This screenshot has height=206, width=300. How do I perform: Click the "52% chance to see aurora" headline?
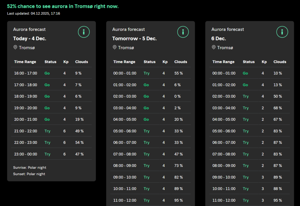click(63, 6)
